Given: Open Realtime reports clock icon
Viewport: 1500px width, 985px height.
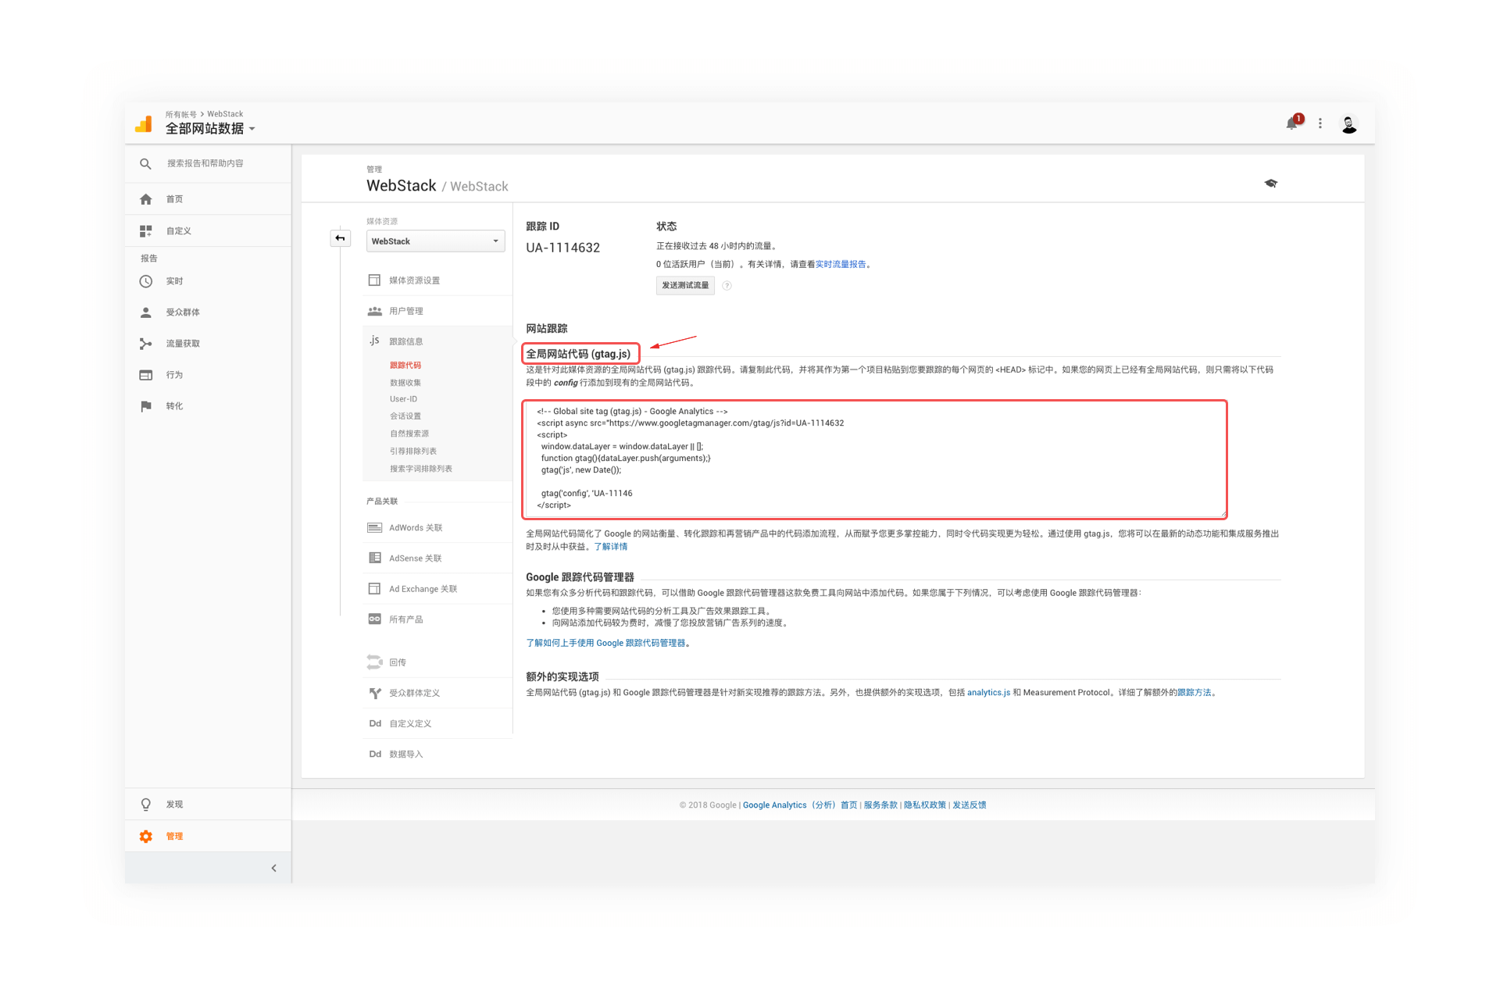Looking at the screenshot, I should [146, 281].
